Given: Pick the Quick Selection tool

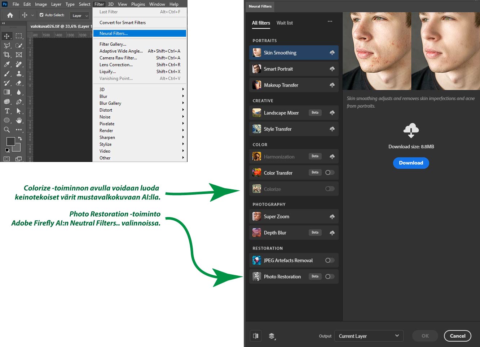Looking at the screenshot, I should point(19,45).
